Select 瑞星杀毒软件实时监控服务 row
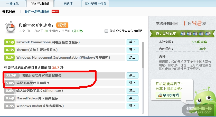Screen dimensions: 216x117 click(x=65, y=75)
